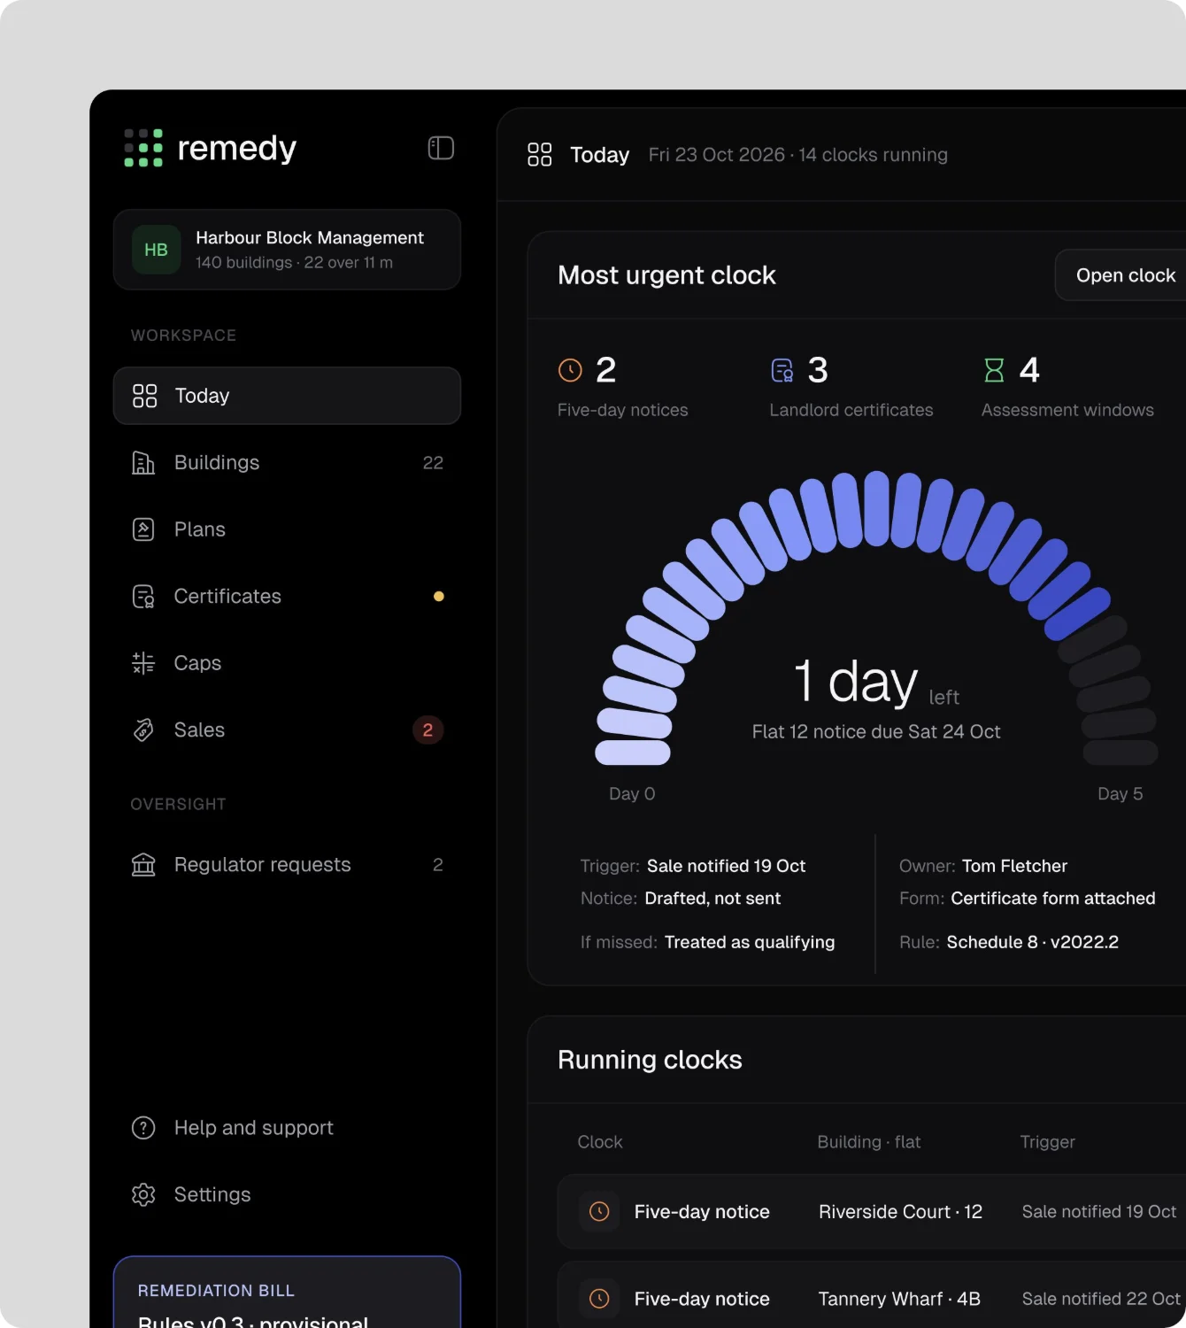Click the Caps sidebar icon

pos(143,663)
